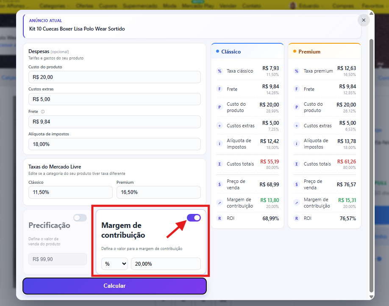Image resolution: width=389 pixels, height=306 pixels.
Task: Click Custos extras plus icon in Clássico card
Action: (x=220, y=126)
